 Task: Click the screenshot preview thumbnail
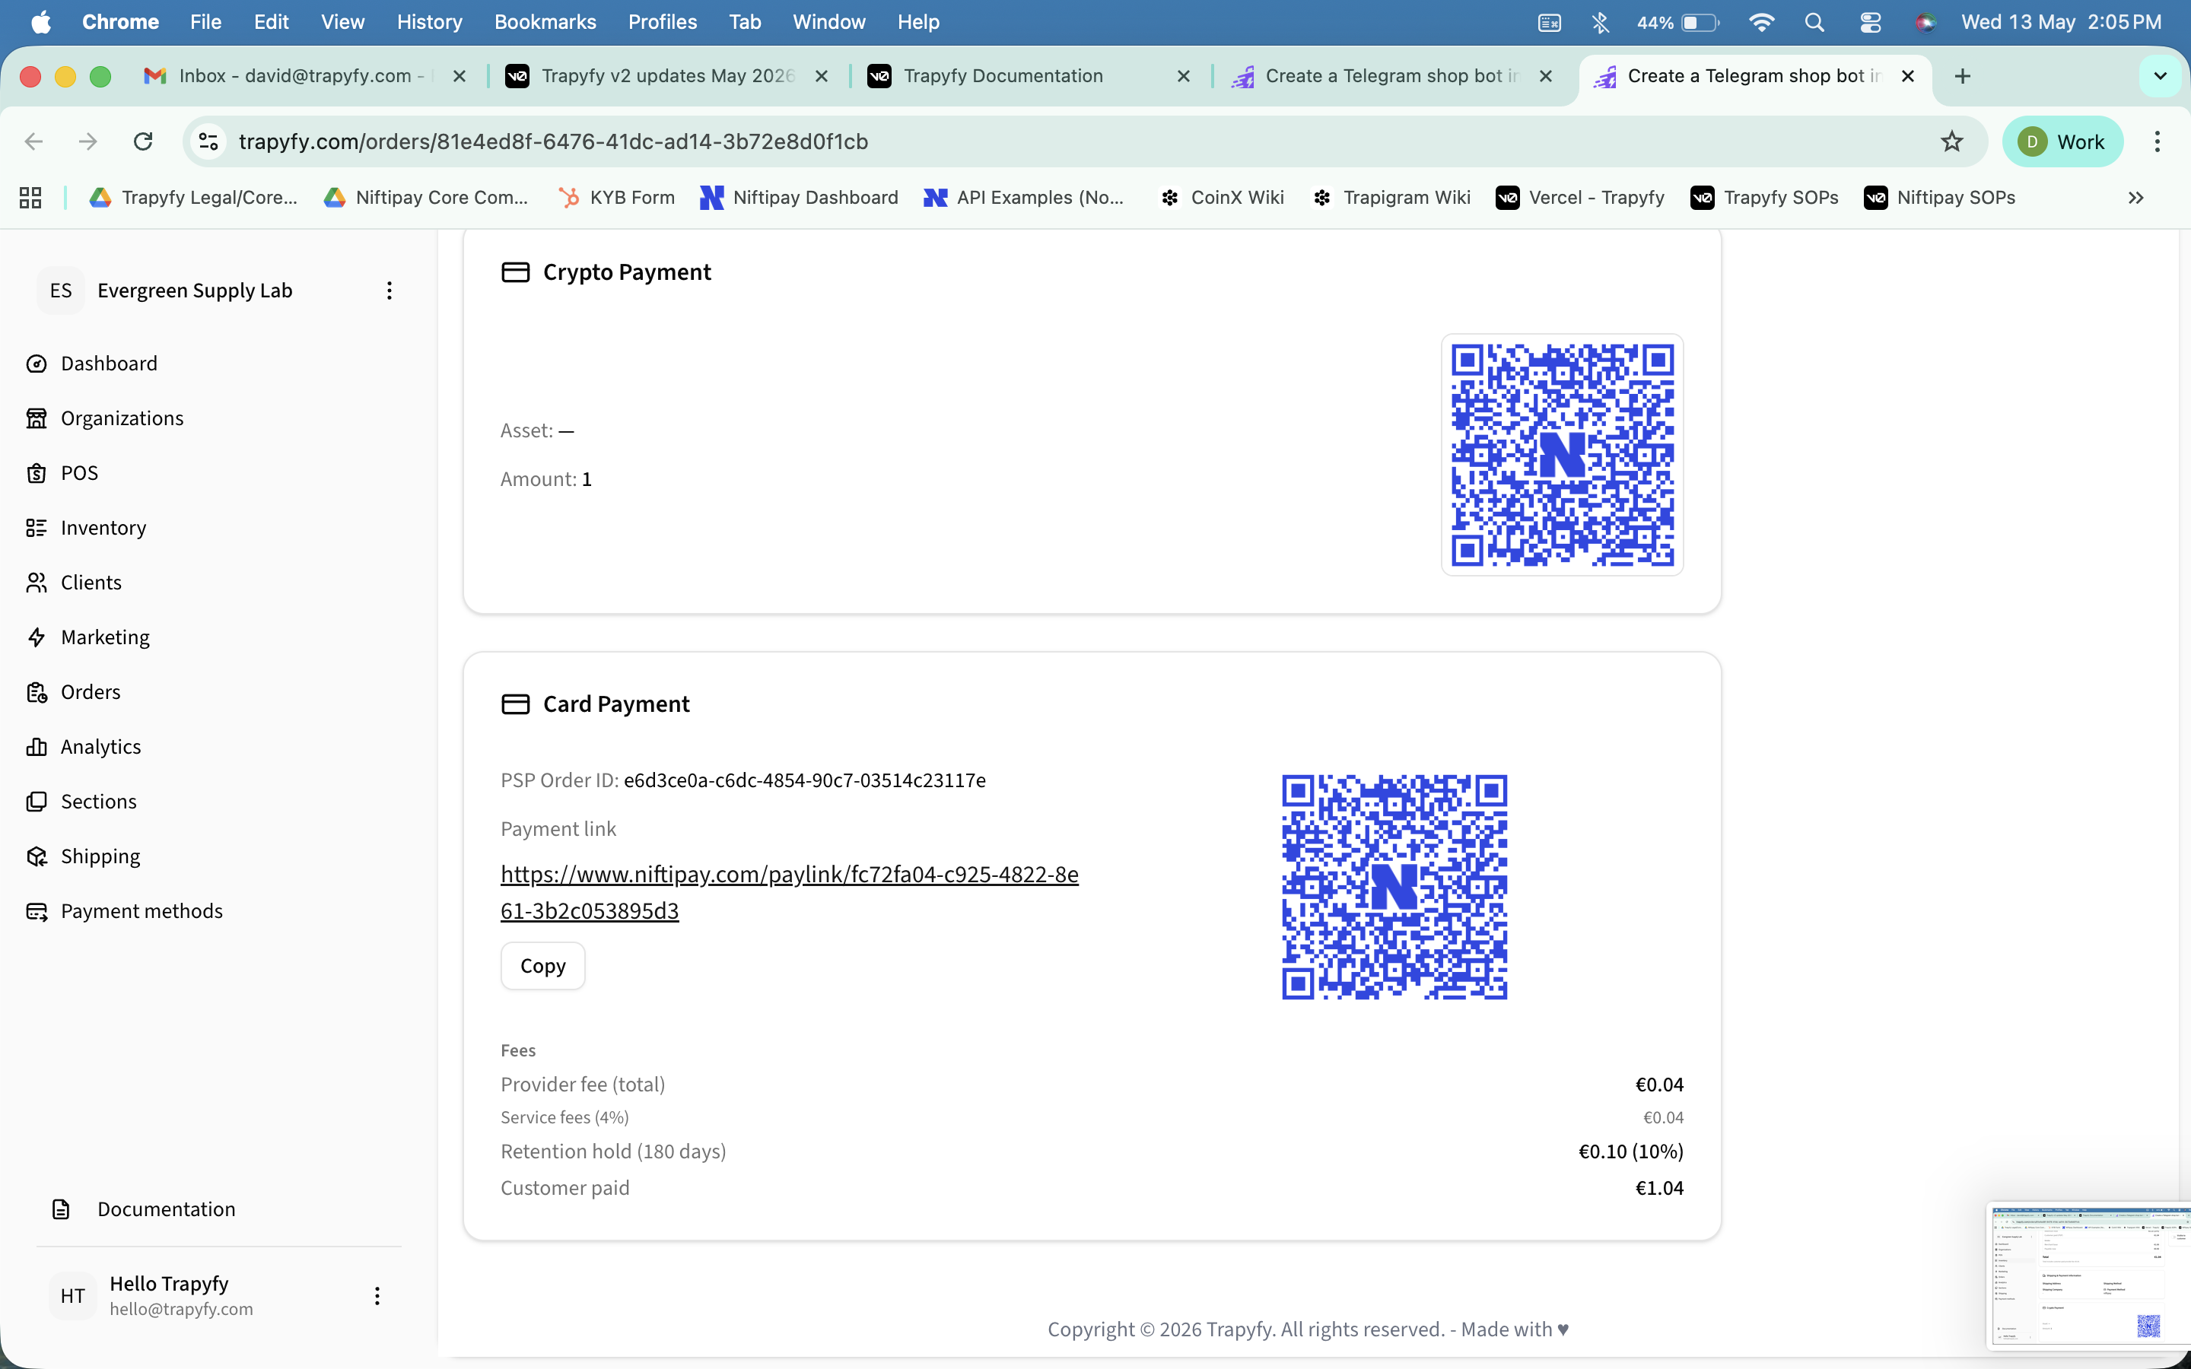point(2089,1275)
